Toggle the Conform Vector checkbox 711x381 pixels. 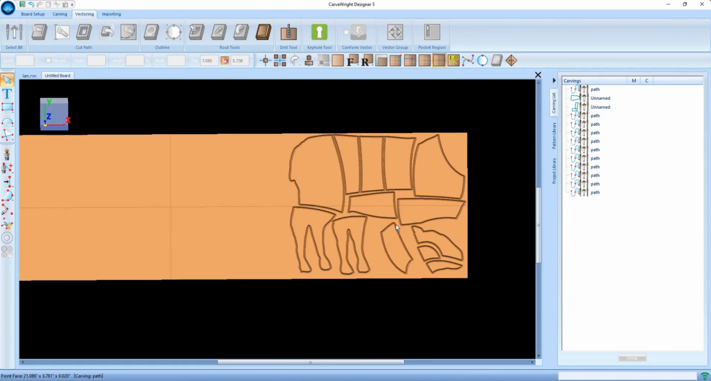coord(346,32)
